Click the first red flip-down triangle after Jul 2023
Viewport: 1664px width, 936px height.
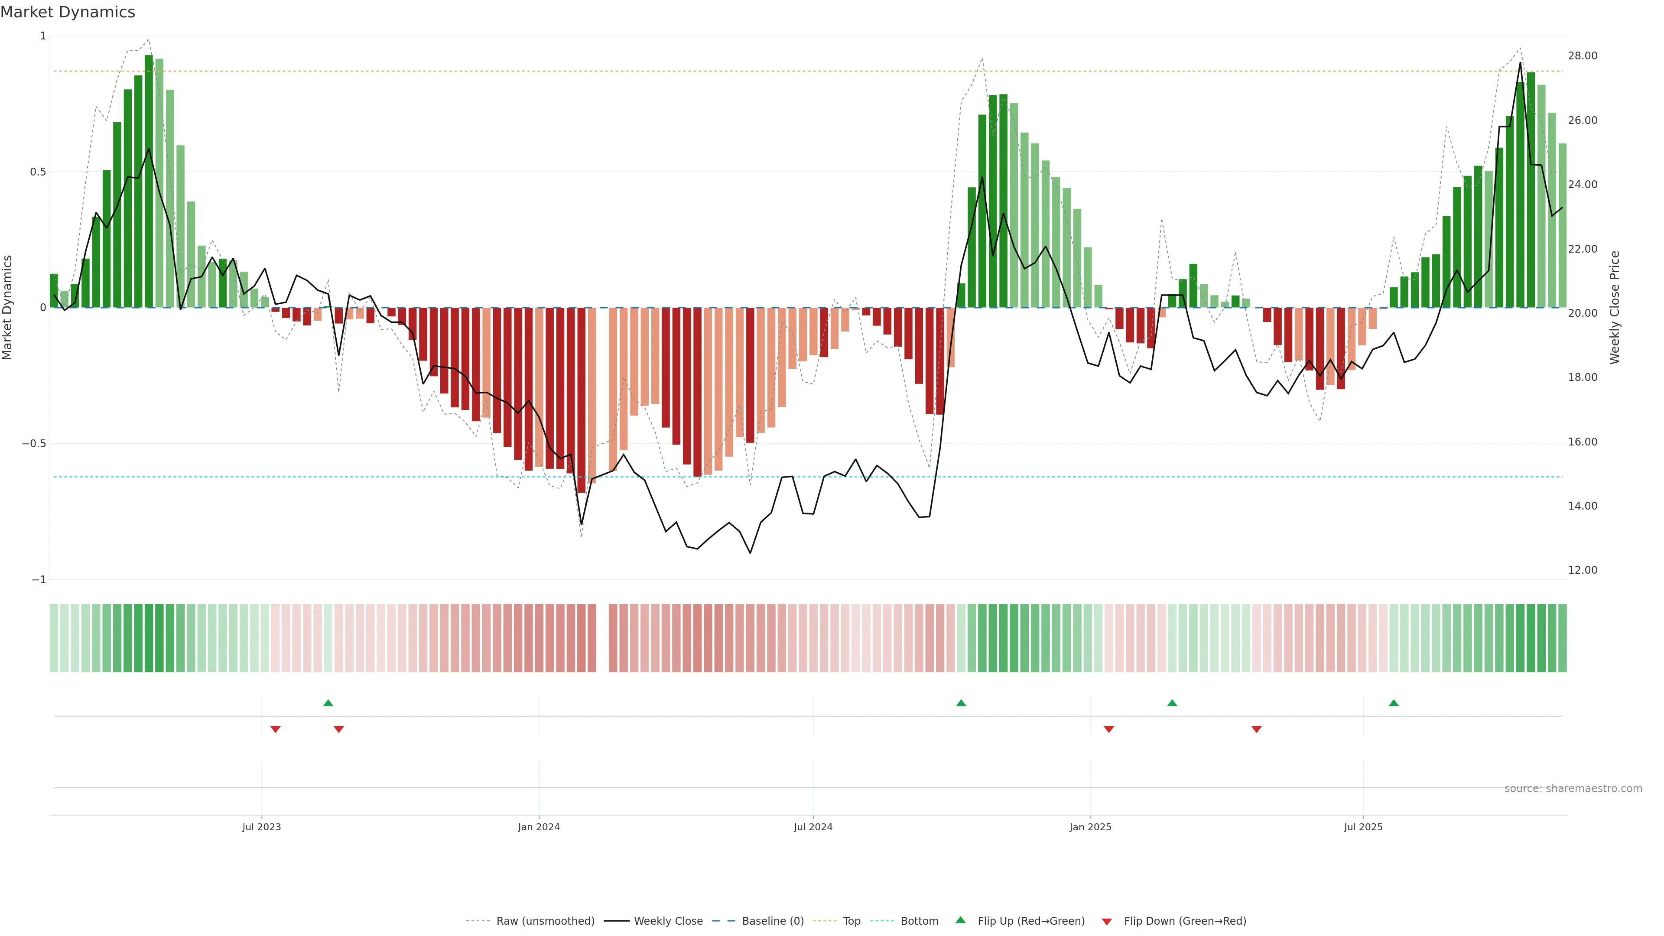pyautogui.click(x=275, y=729)
